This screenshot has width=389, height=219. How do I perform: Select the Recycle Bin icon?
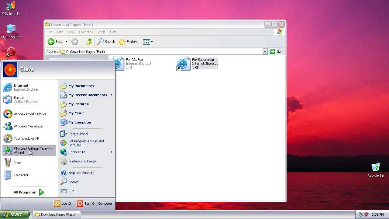(376, 170)
